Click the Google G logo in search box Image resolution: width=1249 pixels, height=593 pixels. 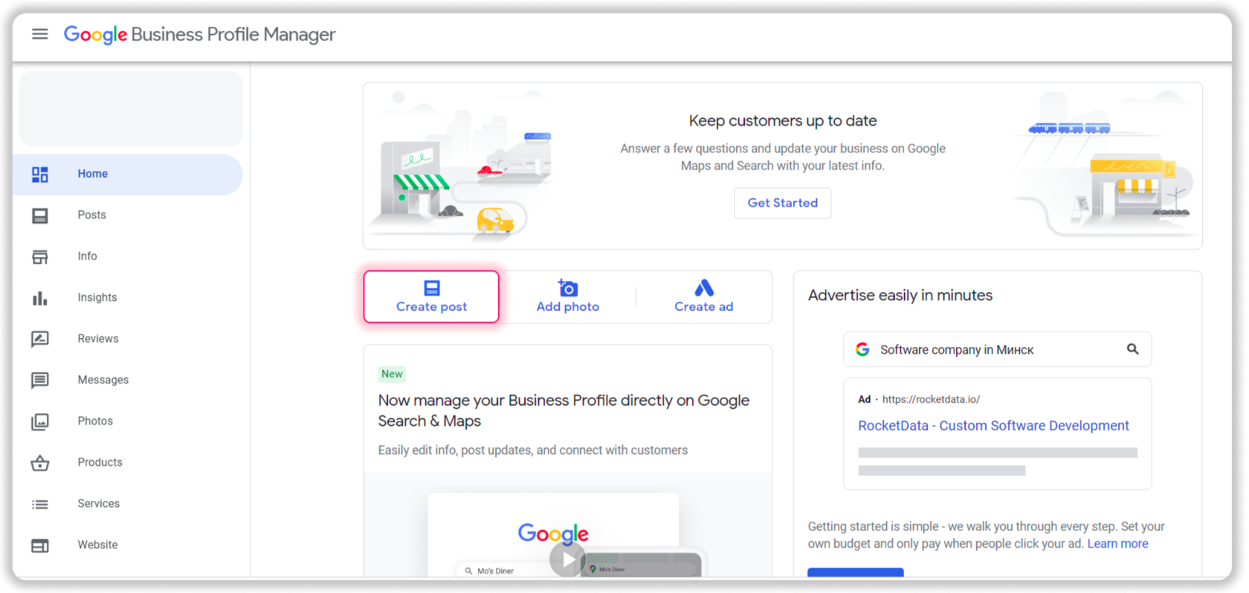[x=862, y=349]
